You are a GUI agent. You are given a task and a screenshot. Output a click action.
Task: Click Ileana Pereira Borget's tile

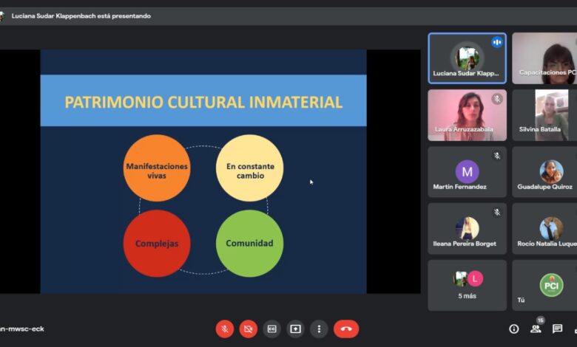[x=467, y=228]
